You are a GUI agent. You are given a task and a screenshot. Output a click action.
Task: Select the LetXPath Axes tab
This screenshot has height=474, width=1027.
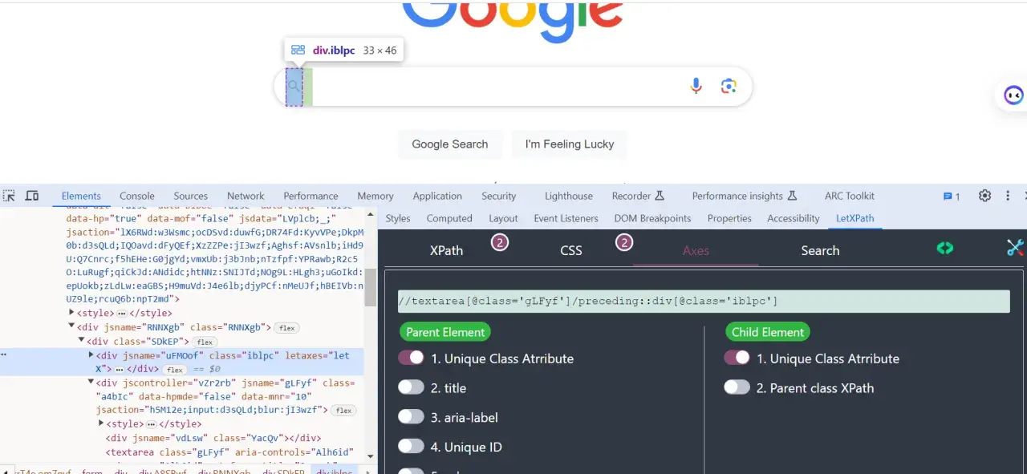696,250
